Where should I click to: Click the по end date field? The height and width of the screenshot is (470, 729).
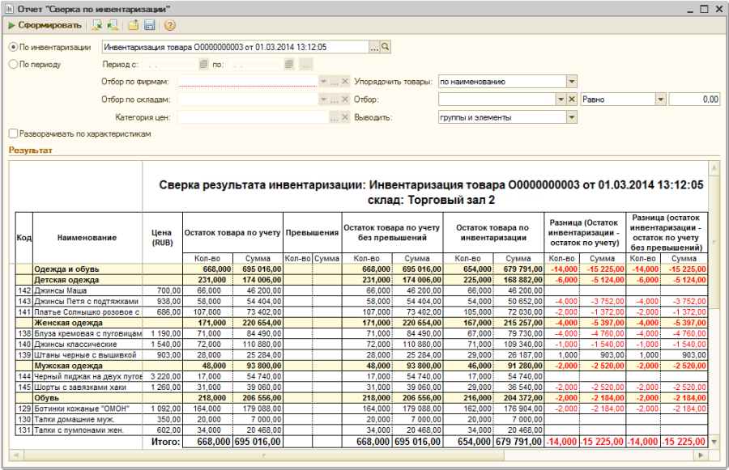(257, 65)
